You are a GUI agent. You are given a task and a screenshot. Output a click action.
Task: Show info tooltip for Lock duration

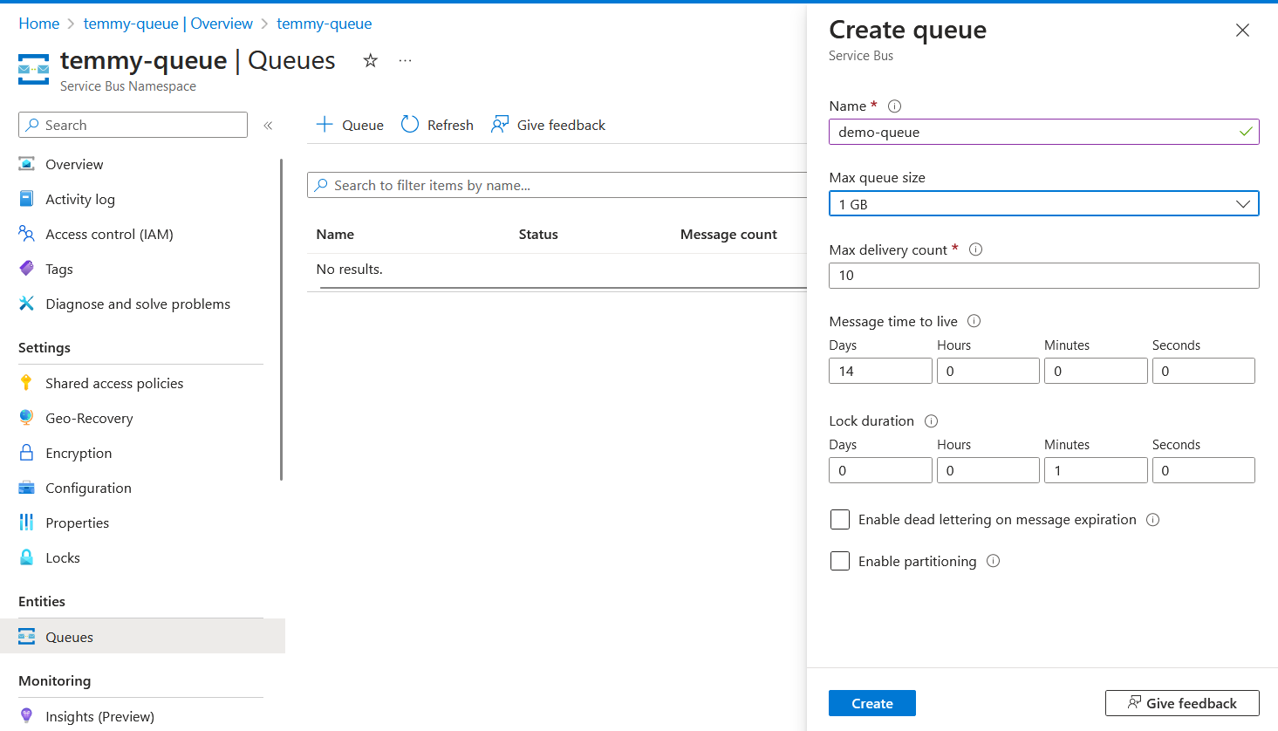(931, 421)
